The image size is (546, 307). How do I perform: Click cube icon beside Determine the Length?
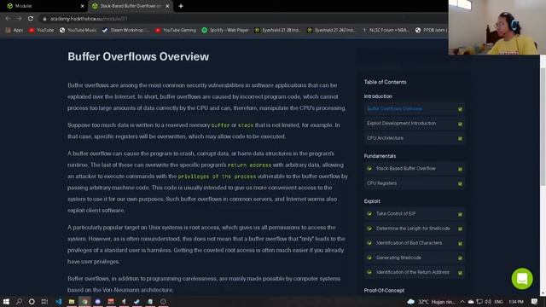point(369,229)
